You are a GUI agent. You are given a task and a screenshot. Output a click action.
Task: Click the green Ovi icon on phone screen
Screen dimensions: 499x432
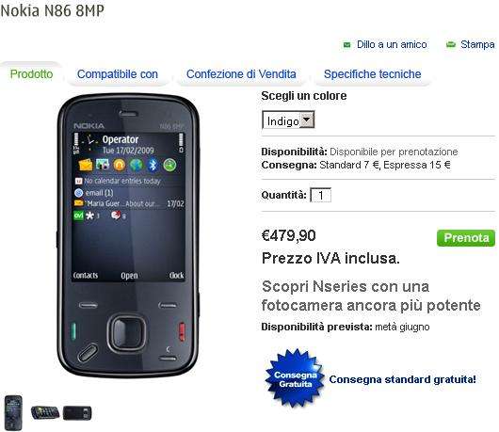coord(78,216)
